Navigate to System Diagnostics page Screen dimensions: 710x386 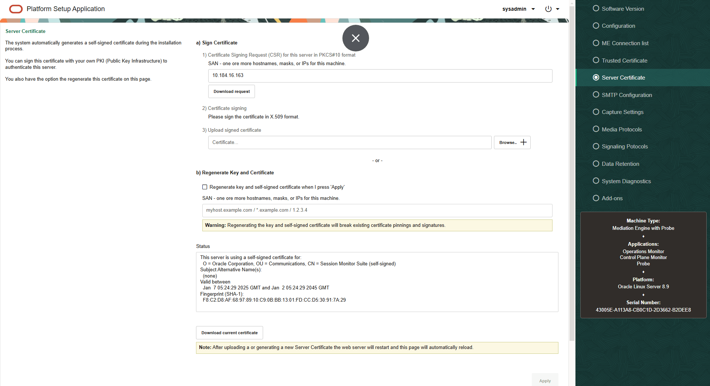pyautogui.click(x=626, y=181)
